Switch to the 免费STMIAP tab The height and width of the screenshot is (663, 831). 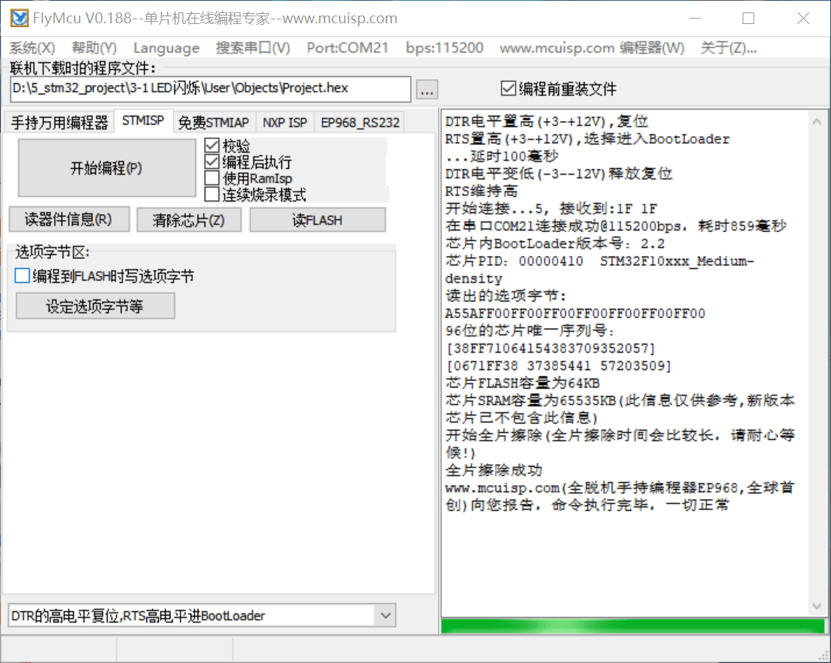click(x=213, y=123)
